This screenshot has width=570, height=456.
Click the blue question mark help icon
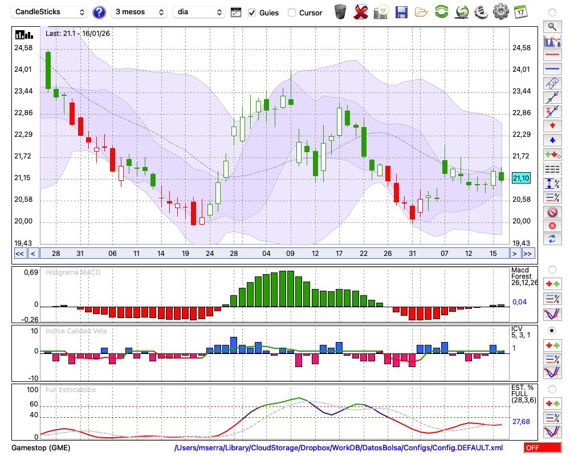tap(99, 12)
